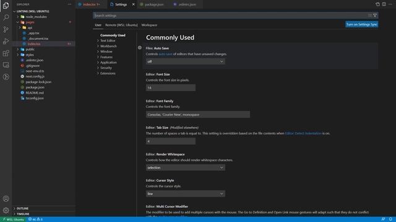Click the Accounts icon in activity bar
The width and height of the screenshot is (396, 222).
[6, 199]
